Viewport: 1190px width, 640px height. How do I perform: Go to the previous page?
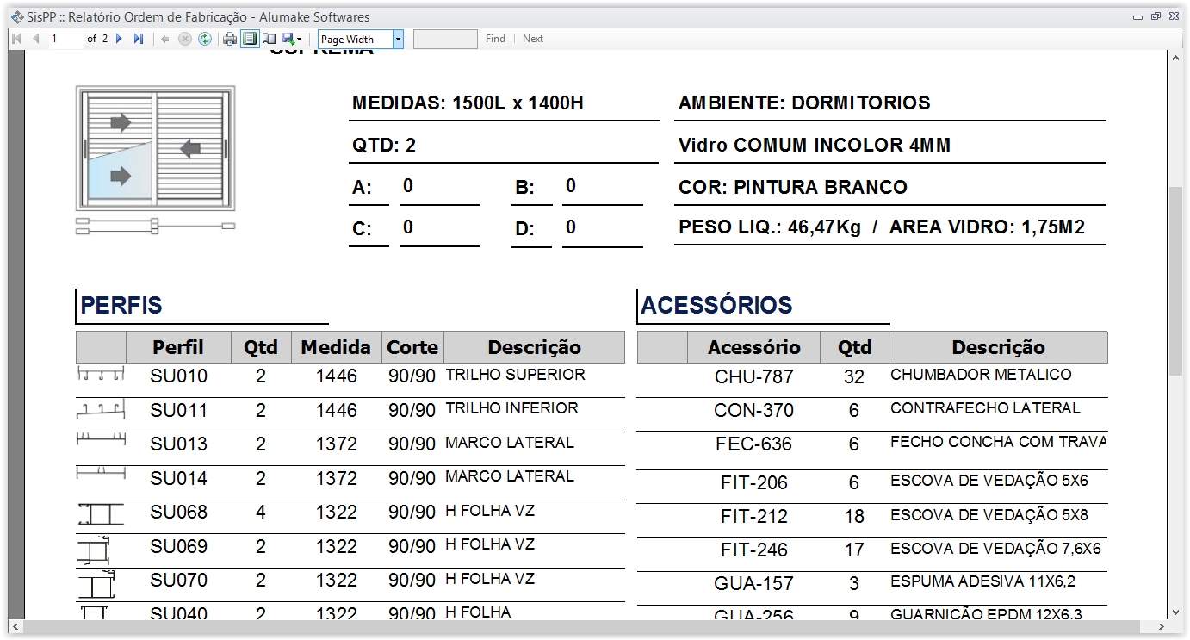pos(36,39)
